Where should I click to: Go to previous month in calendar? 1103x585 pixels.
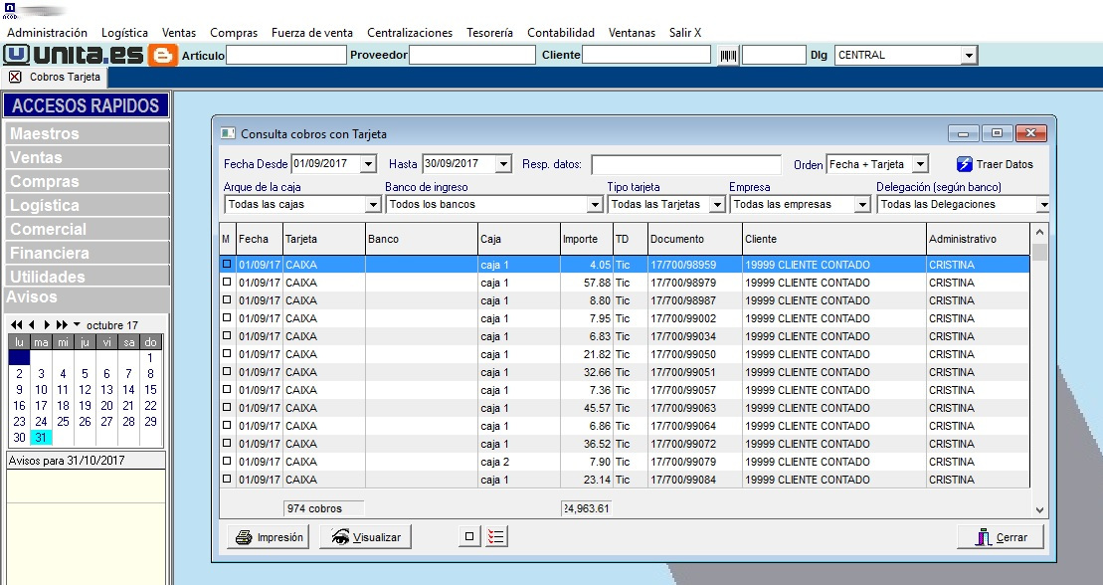point(32,324)
